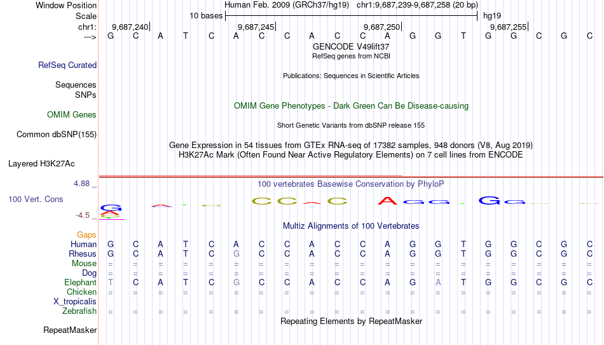
Task: Click the Human Feb. 2009 (GRCh37/hg19) text
Action: 287,5
